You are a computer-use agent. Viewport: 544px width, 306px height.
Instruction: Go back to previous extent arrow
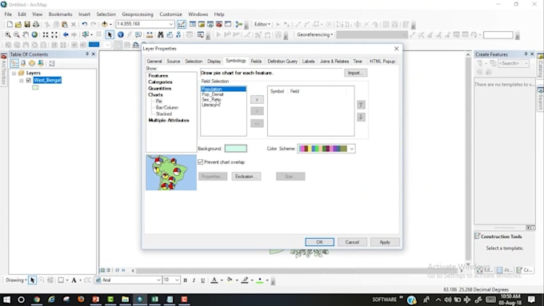tap(66, 34)
